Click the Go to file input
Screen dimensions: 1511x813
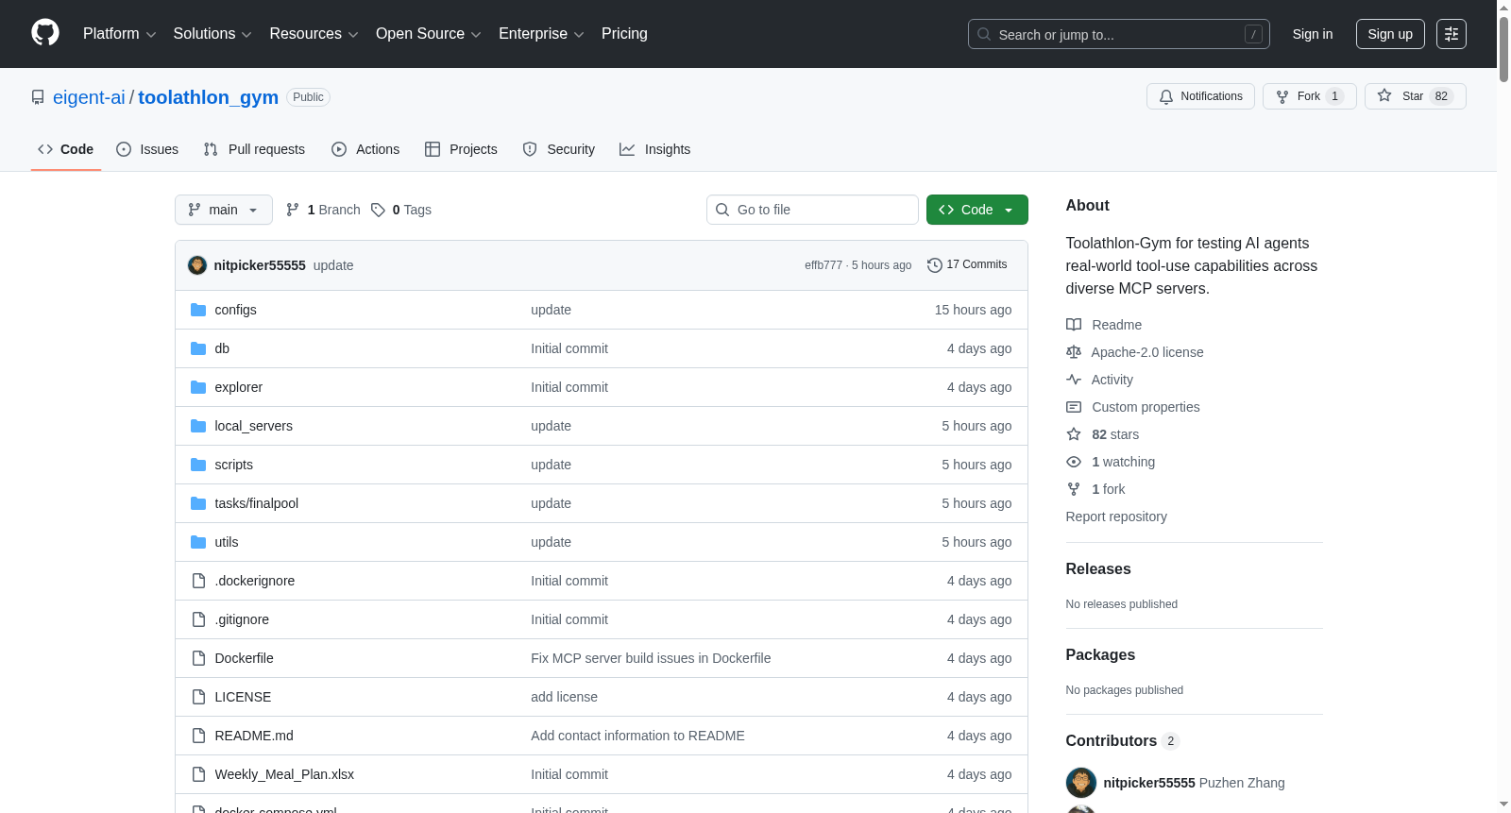pos(812,210)
